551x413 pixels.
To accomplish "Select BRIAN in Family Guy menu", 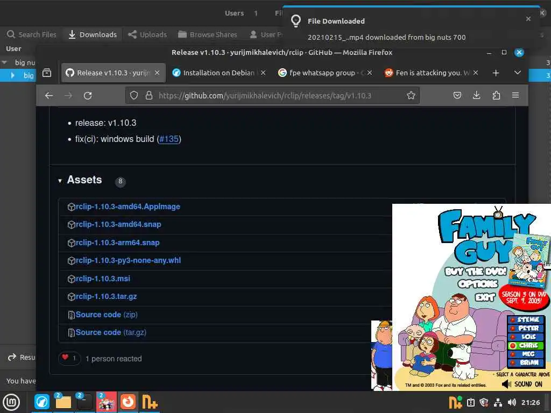I will point(526,362).
